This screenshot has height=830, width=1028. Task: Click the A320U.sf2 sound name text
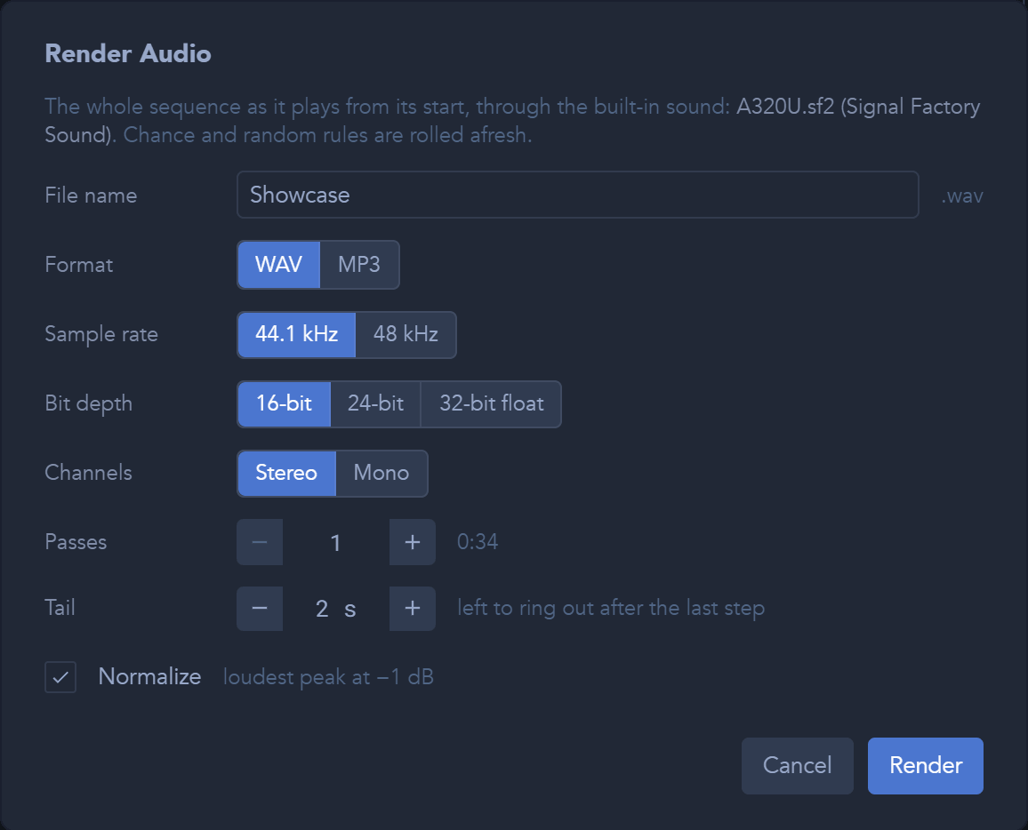(x=785, y=106)
